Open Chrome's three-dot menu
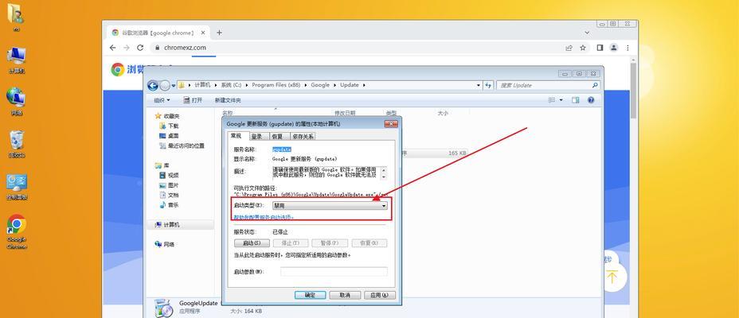The height and width of the screenshot is (318, 739). click(628, 48)
